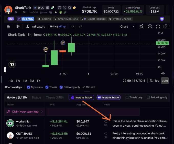This screenshot has width=174, height=144.
Task: Toggle the favorite star icon
Action: (74, 8)
